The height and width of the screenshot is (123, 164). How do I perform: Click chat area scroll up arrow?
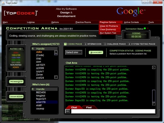pyautogui.click(x=154, y=68)
